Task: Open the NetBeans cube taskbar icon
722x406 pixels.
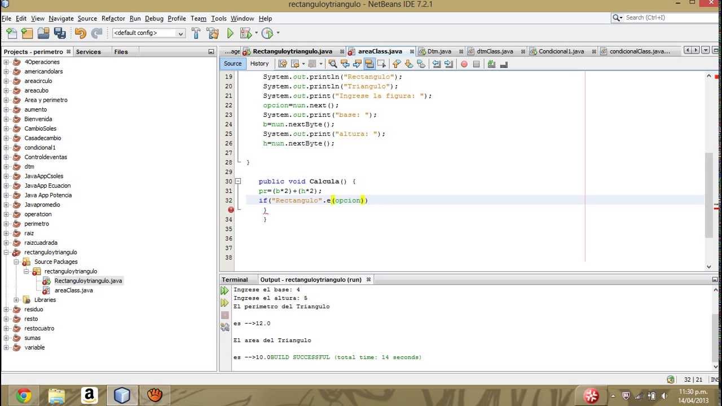Action: click(x=122, y=396)
